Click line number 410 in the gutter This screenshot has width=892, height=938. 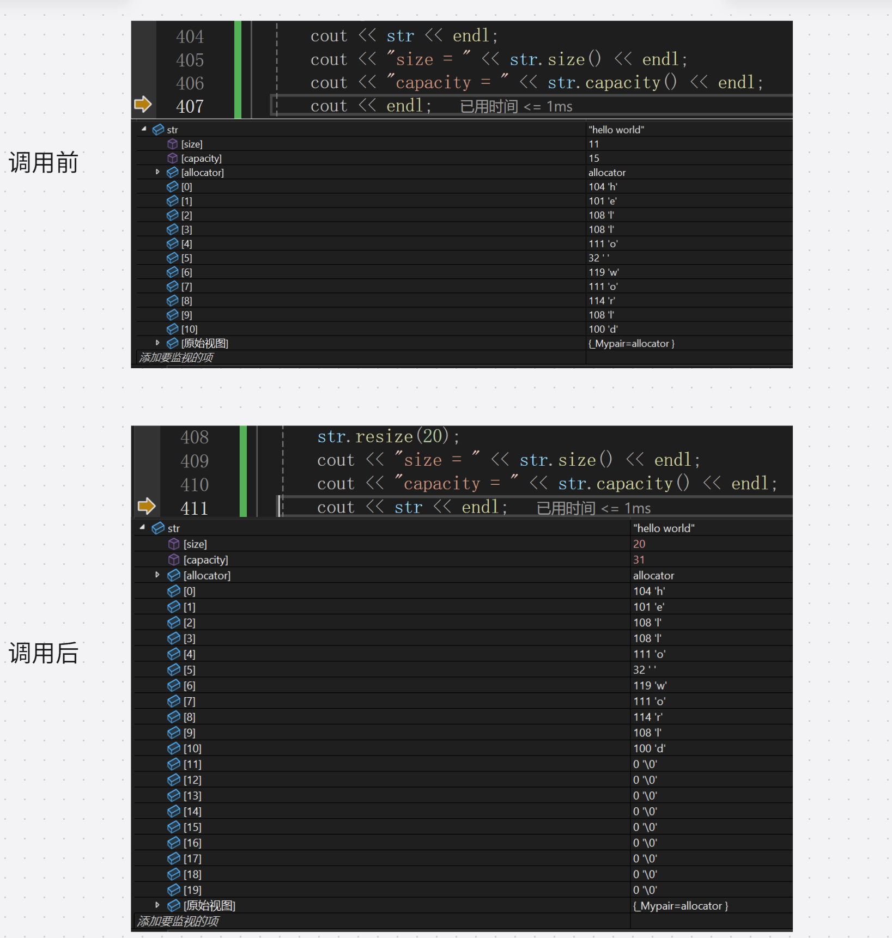195,484
